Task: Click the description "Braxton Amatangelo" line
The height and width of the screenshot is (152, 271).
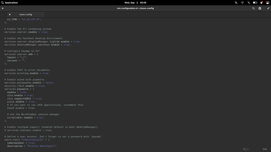Action: [x=32, y=146]
